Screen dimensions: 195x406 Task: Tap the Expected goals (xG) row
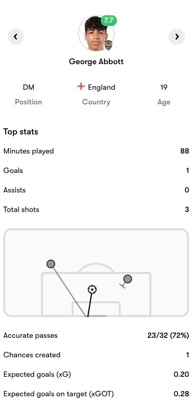click(96, 374)
